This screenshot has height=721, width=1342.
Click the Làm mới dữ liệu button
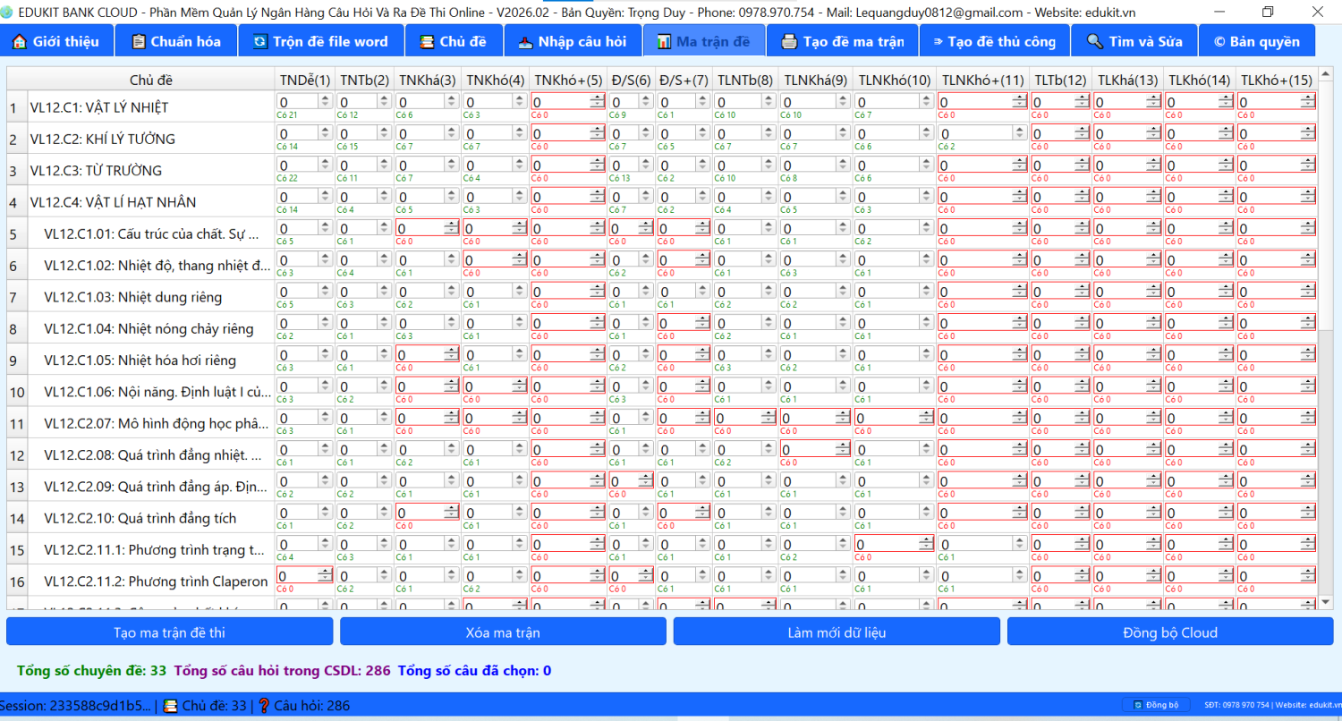[x=836, y=632]
